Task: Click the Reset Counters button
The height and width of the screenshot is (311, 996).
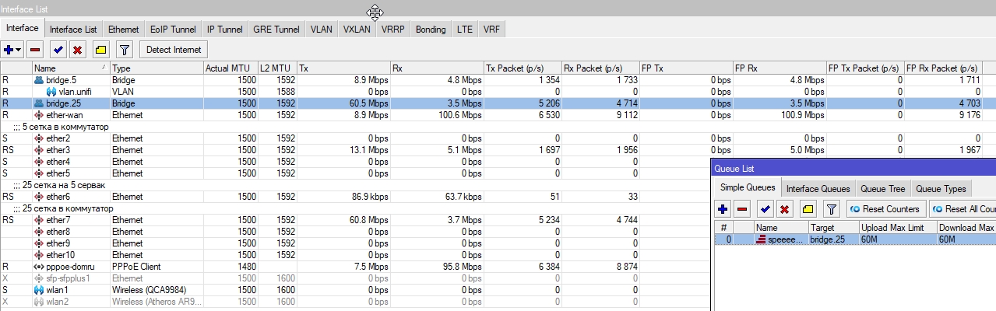Action: (886, 208)
